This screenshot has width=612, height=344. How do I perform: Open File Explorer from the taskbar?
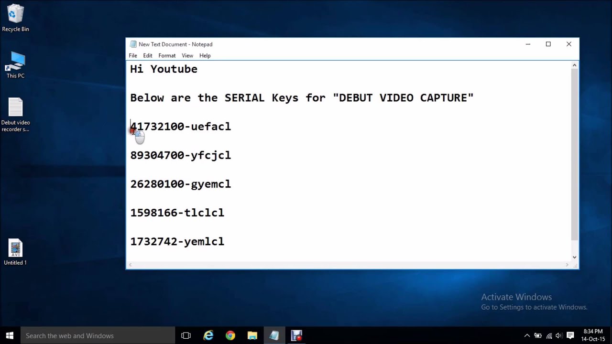(252, 335)
